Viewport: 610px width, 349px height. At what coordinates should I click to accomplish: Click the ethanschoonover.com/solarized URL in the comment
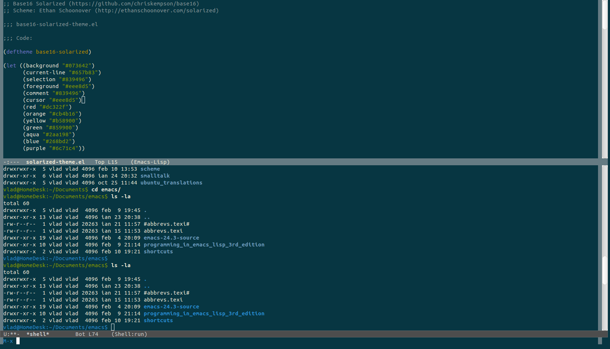click(157, 11)
